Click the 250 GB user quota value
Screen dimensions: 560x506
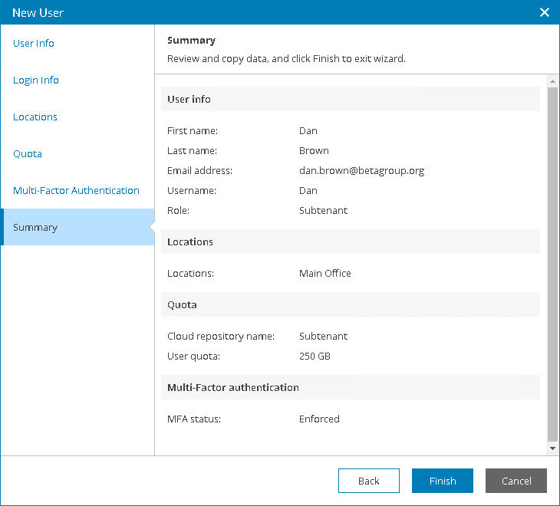pos(315,356)
